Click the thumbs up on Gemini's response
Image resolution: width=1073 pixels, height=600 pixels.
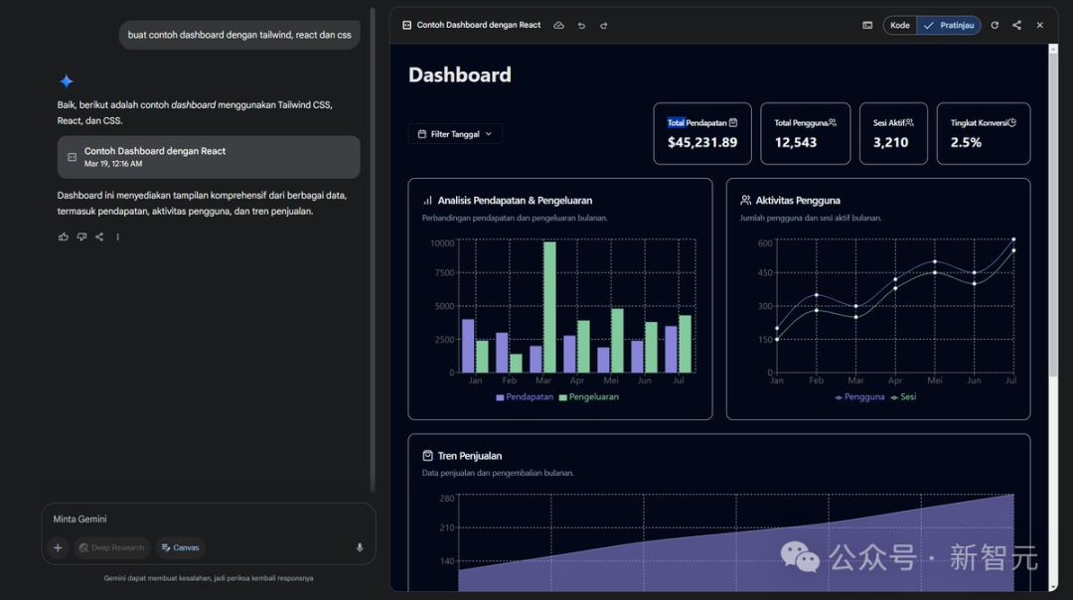[x=64, y=236]
